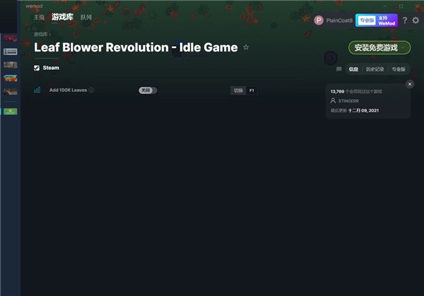This screenshot has width=424, height=296.
Task: Toggle the Add 100K Leaves switch
Action: pyautogui.click(x=148, y=90)
